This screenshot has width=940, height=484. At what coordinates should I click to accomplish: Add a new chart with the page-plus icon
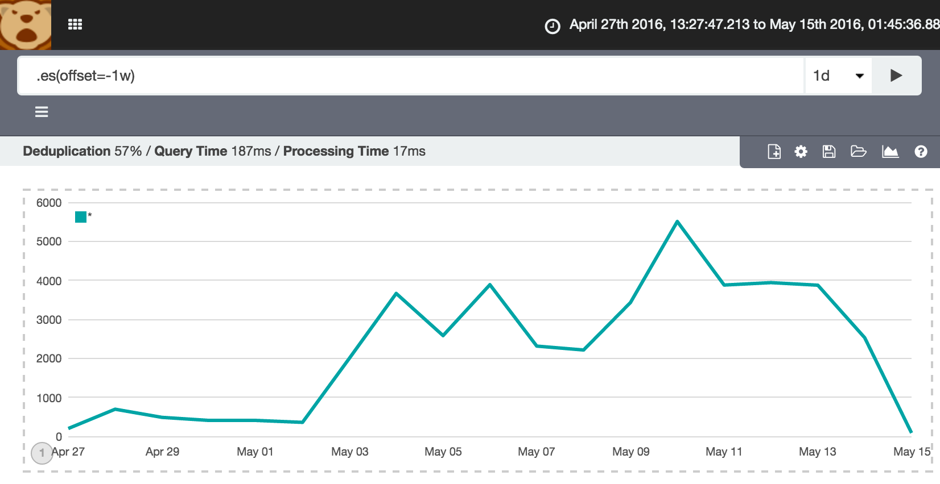774,152
